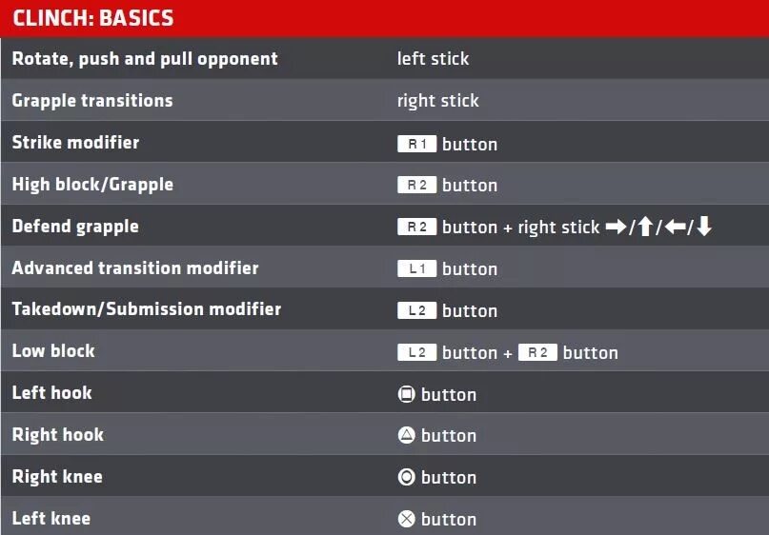The height and width of the screenshot is (535, 769).
Task: Select the CLINCH: BASICS header
Action: pos(93,18)
